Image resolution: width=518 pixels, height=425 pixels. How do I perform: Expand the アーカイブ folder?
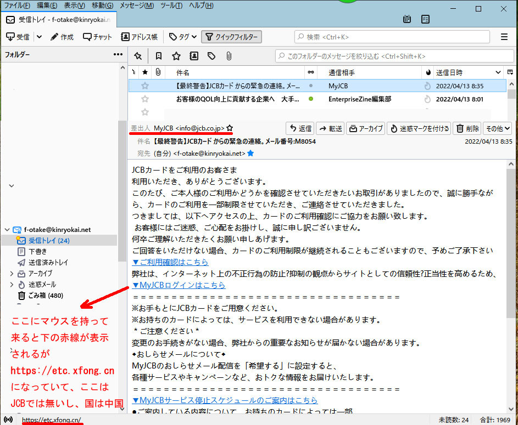pyautogui.click(x=12, y=273)
